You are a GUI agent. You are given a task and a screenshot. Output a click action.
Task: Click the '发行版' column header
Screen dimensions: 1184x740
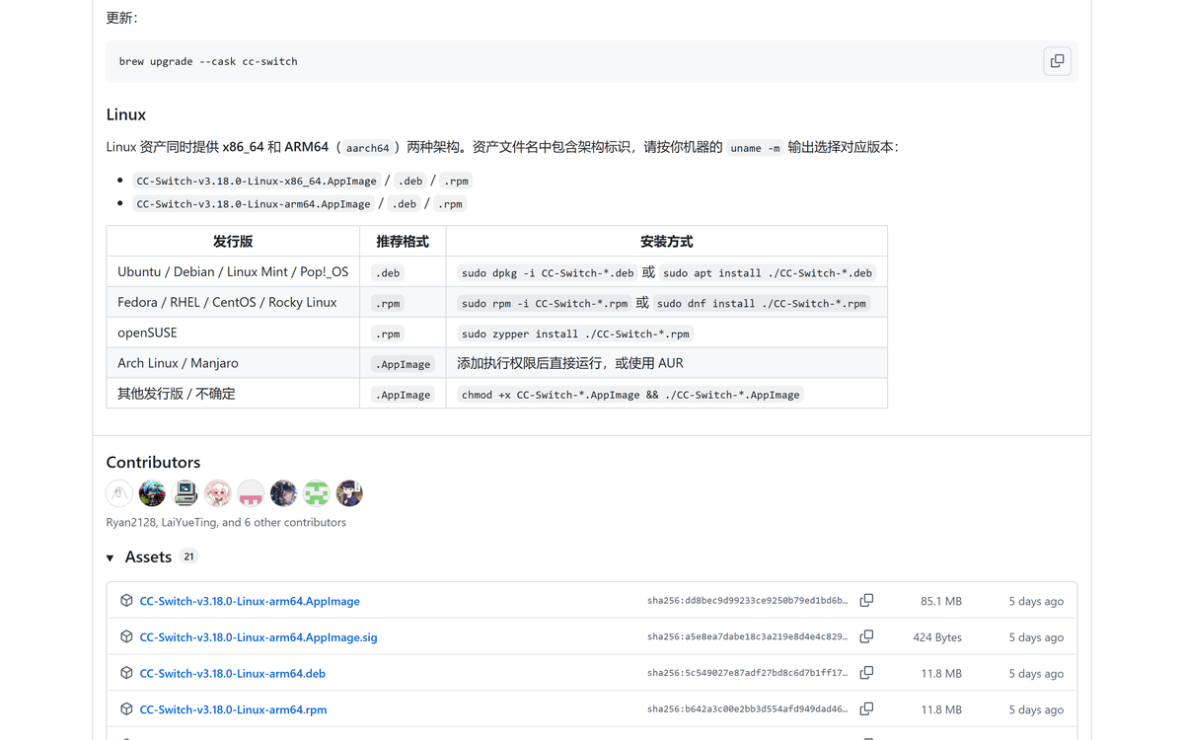tap(233, 242)
